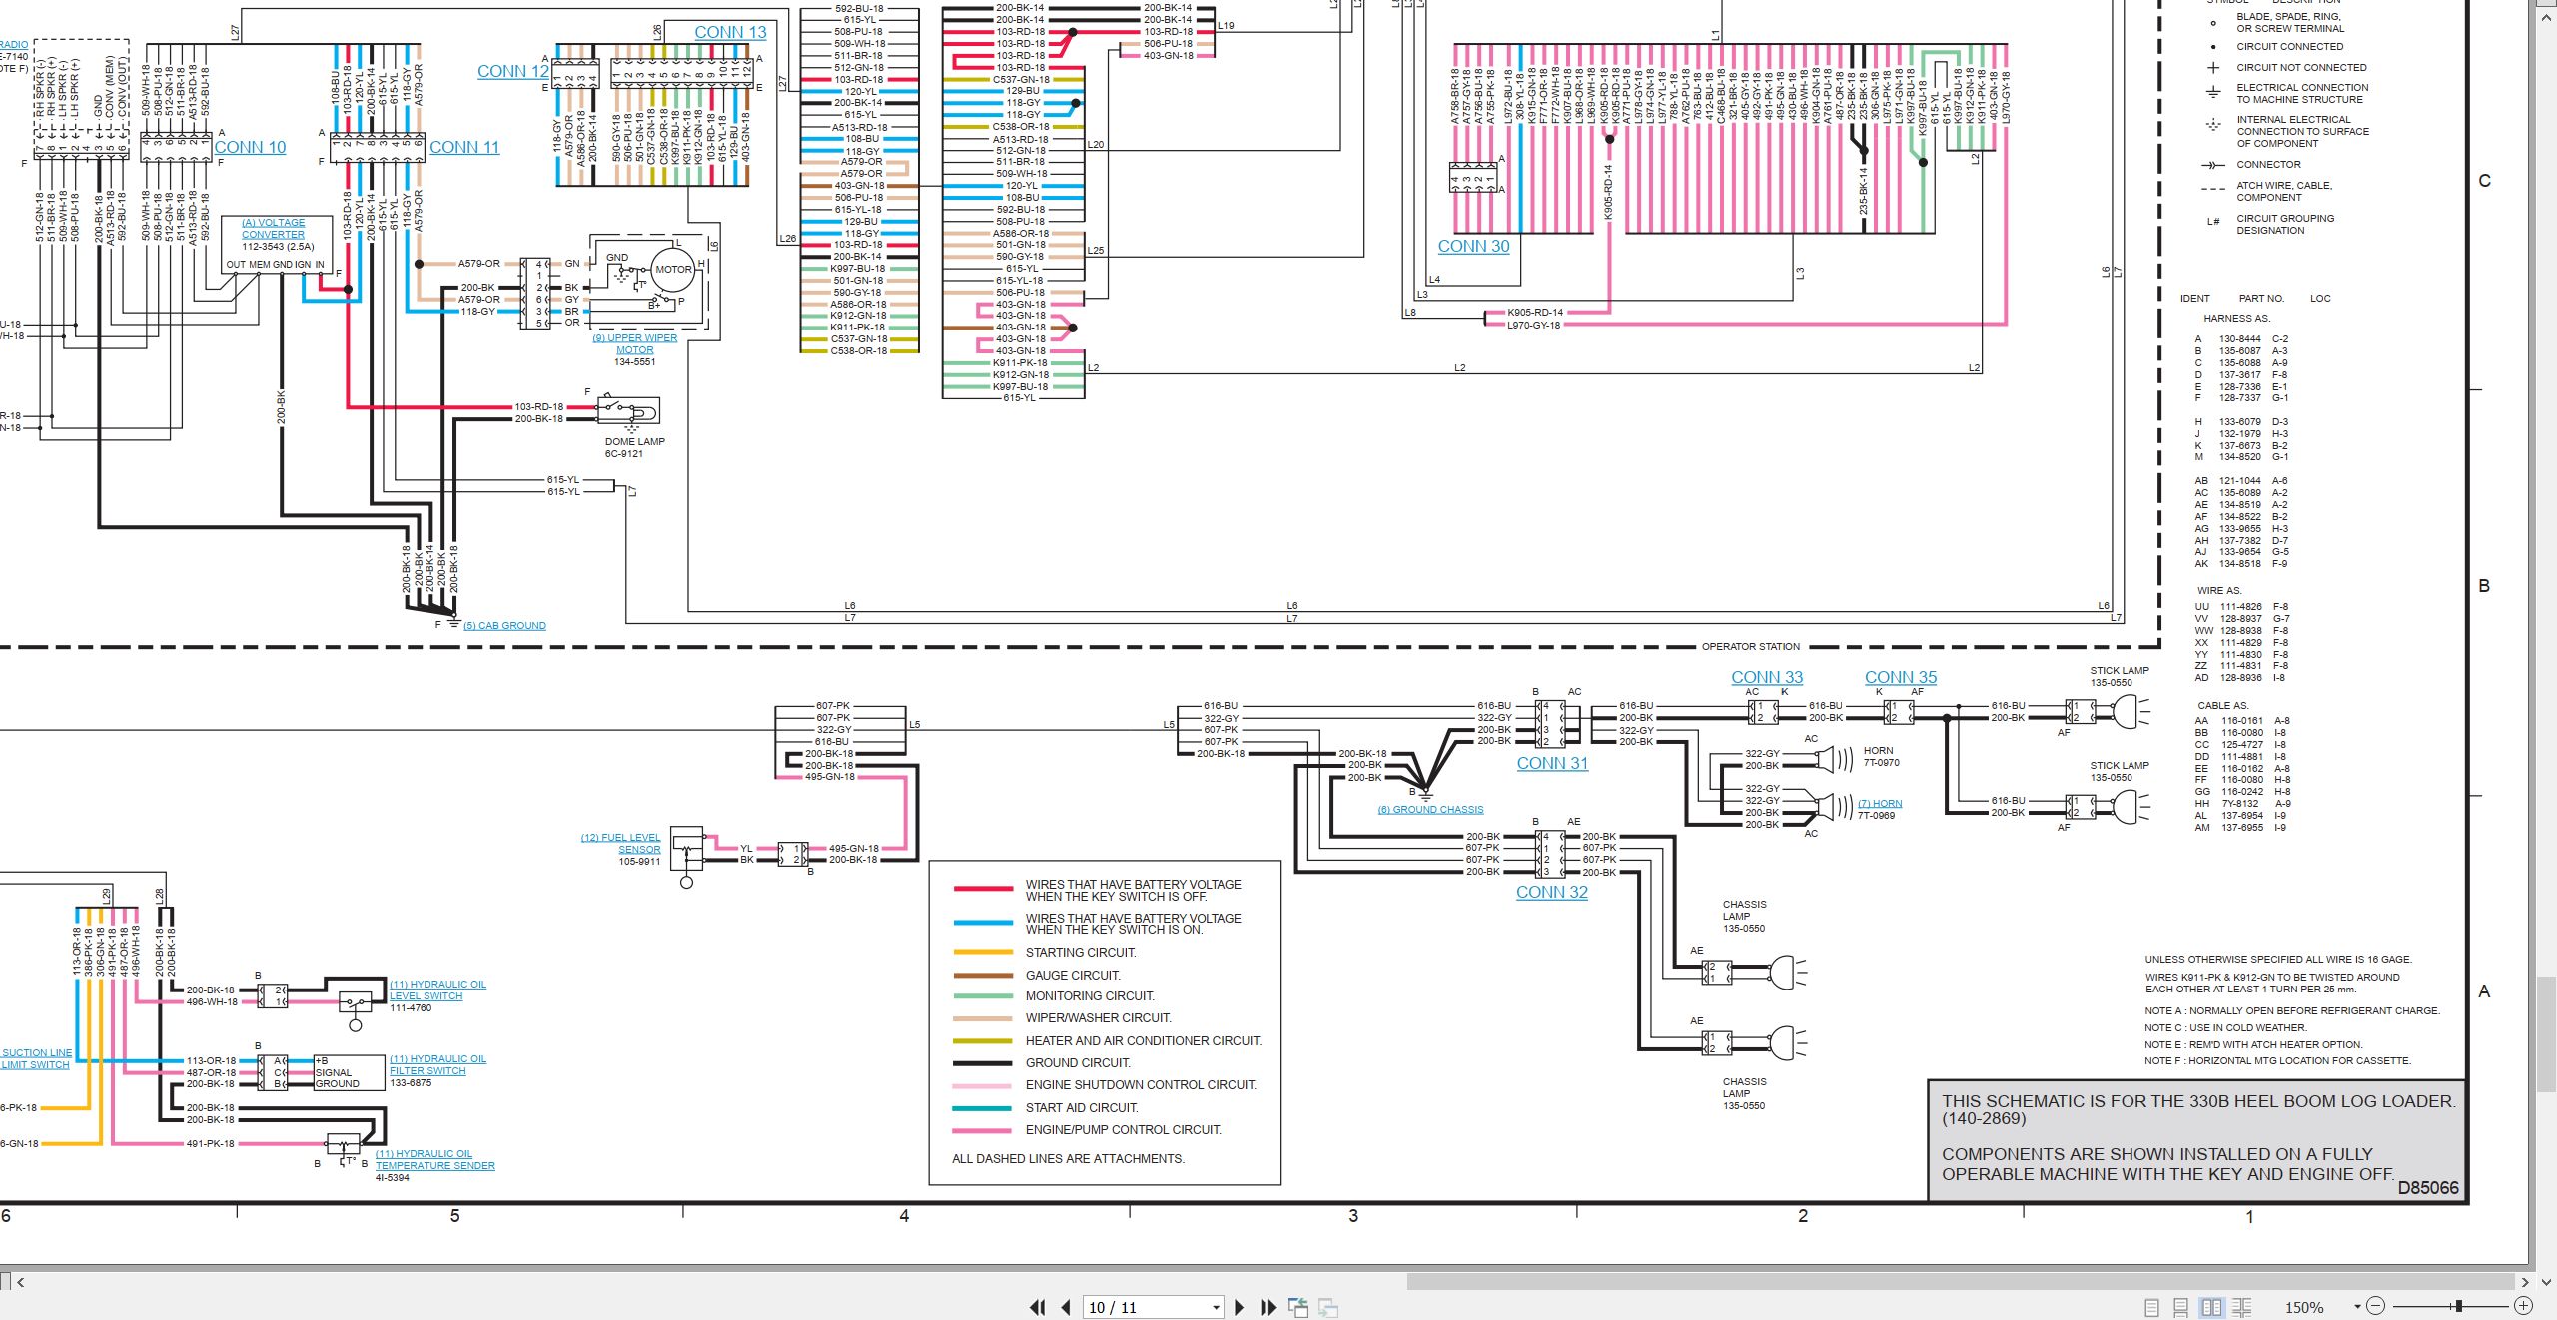
Task: Click the horizontal scrollbar left arrow
Action: [x=21, y=1281]
